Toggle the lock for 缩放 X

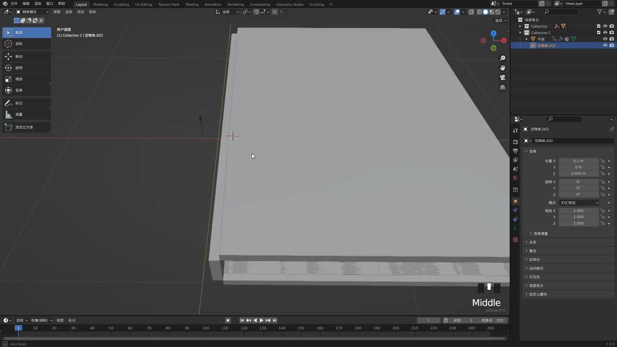pyautogui.click(x=603, y=211)
